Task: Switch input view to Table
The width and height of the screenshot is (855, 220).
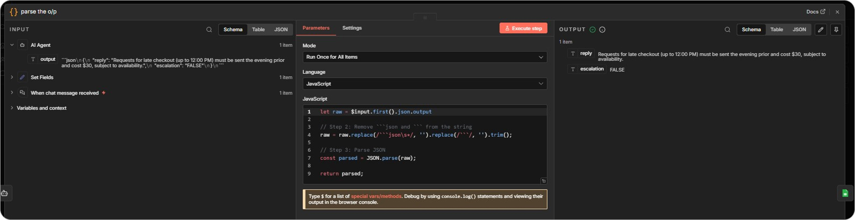Action: [x=258, y=30]
